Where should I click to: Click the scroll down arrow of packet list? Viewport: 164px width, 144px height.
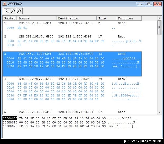160,112
